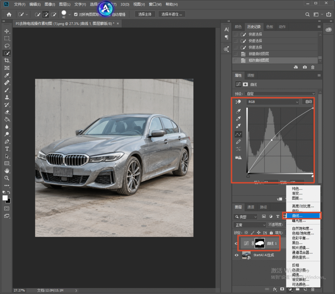Select the Lasso tool
Screen dimensions: 335x294
tap(7, 46)
